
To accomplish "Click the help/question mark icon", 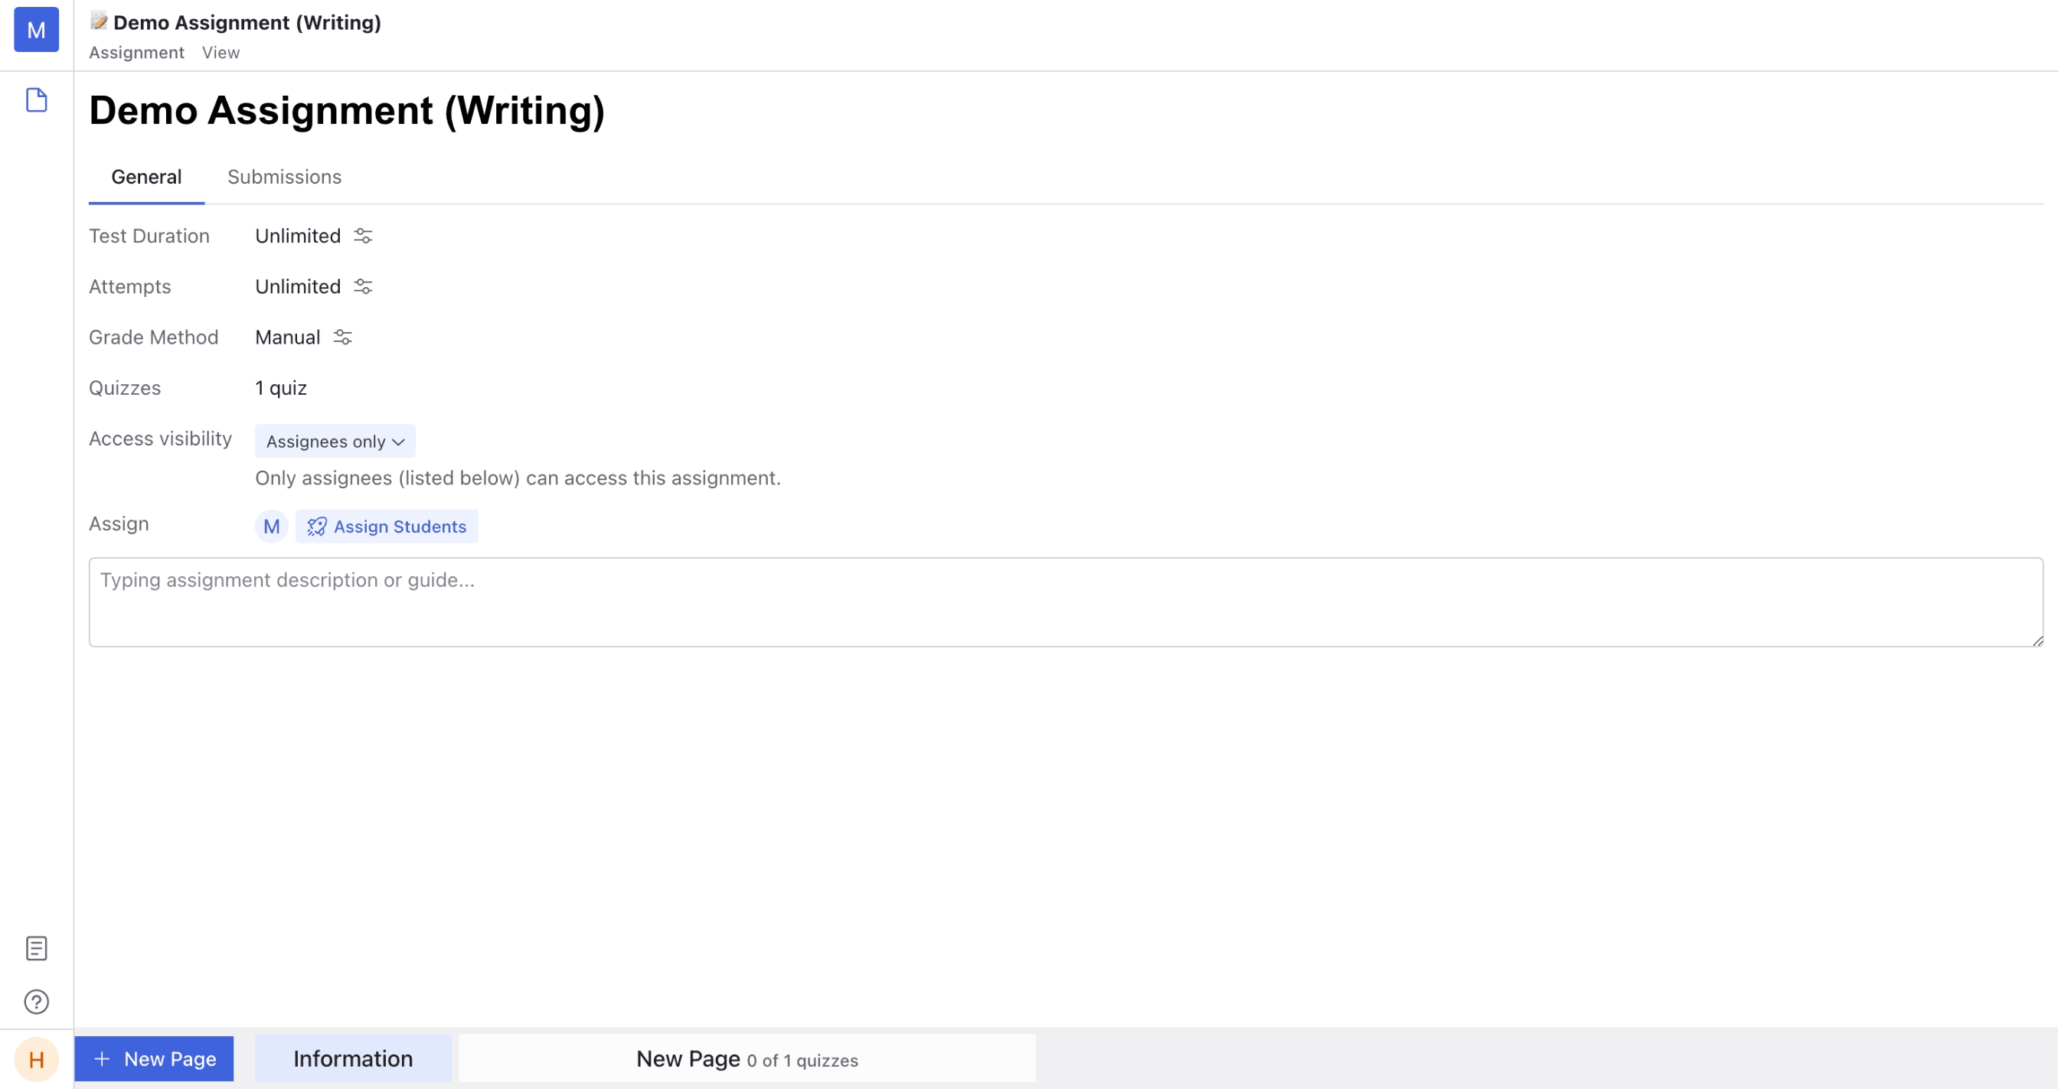I will point(37,1002).
